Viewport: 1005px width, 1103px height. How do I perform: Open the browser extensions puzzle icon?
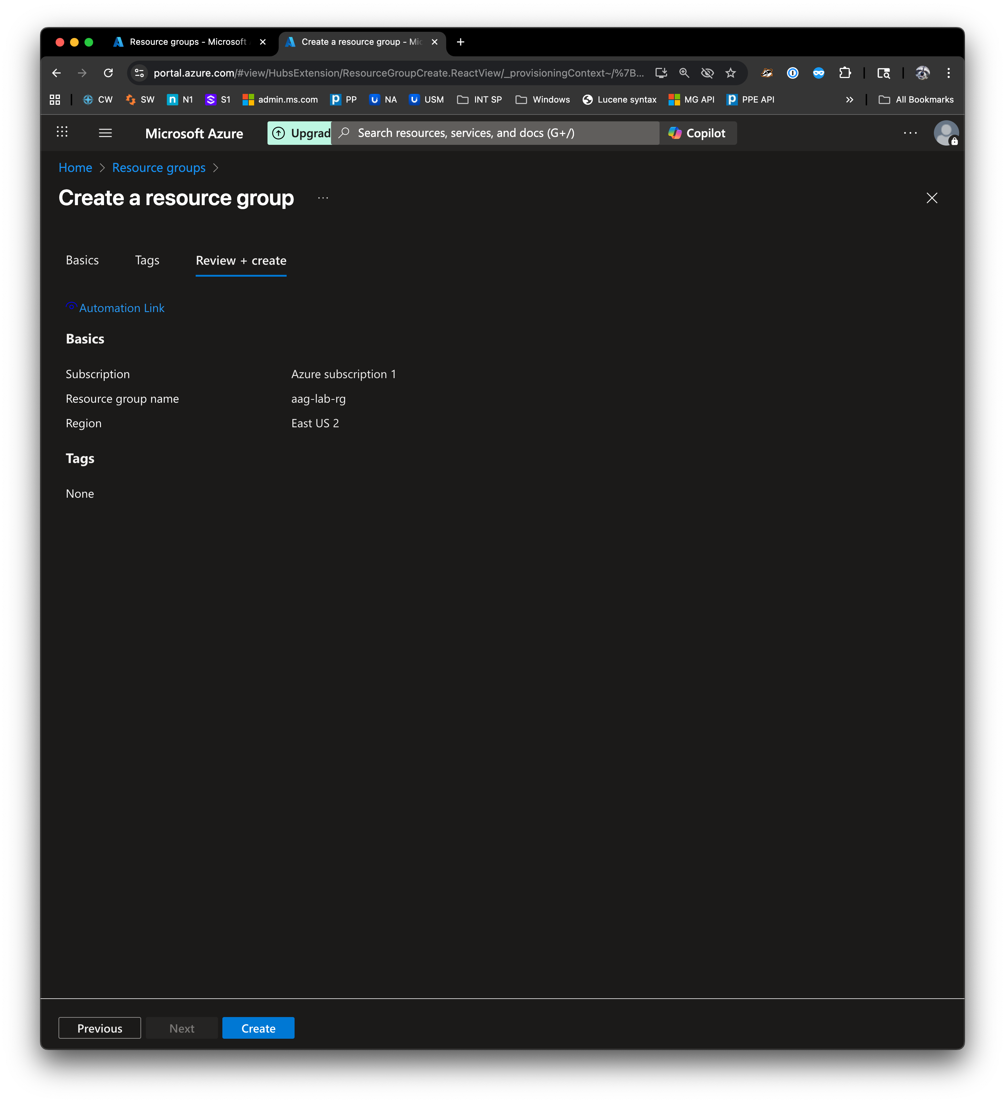pyautogui.click(x=845, y=73)
